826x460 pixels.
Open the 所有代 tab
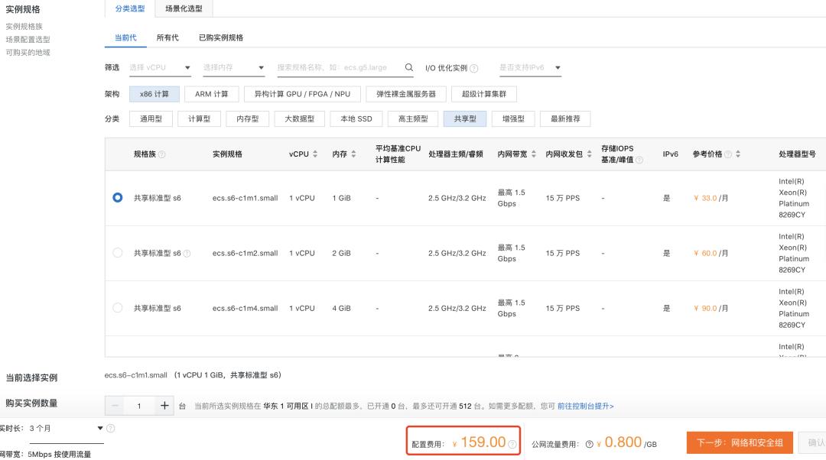167,37
